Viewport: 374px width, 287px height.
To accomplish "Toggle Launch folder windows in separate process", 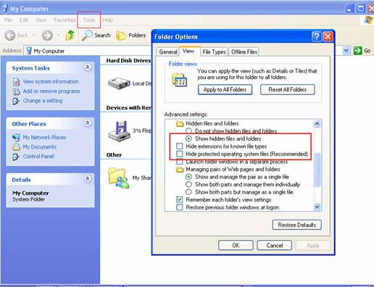I will (x=180, y=162).
